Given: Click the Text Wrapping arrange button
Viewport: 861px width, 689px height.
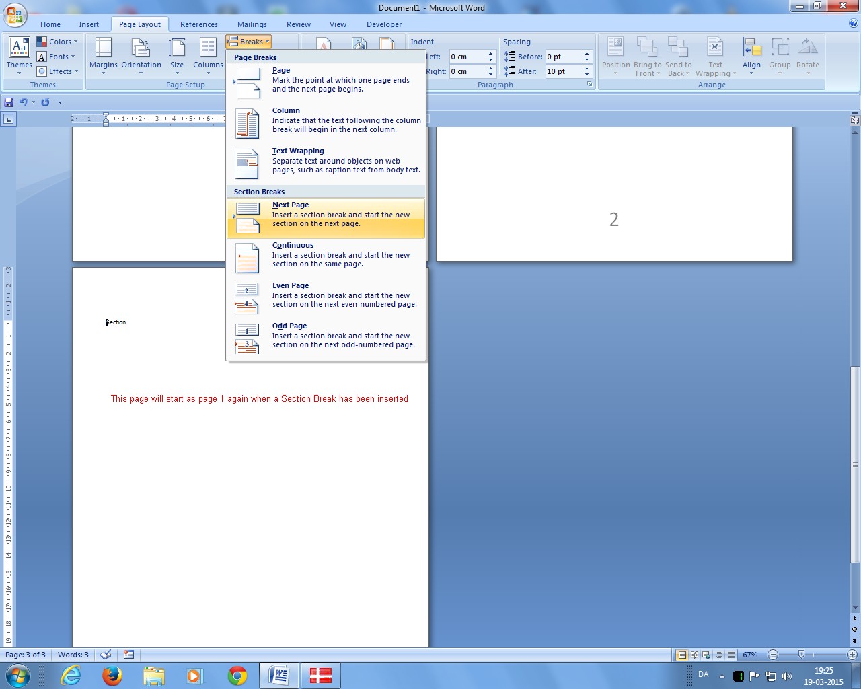Looking at the screenshot, I should click(x=715, y=57).
